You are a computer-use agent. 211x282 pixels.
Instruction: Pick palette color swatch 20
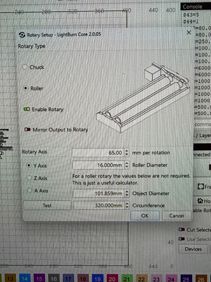point(112,278)
